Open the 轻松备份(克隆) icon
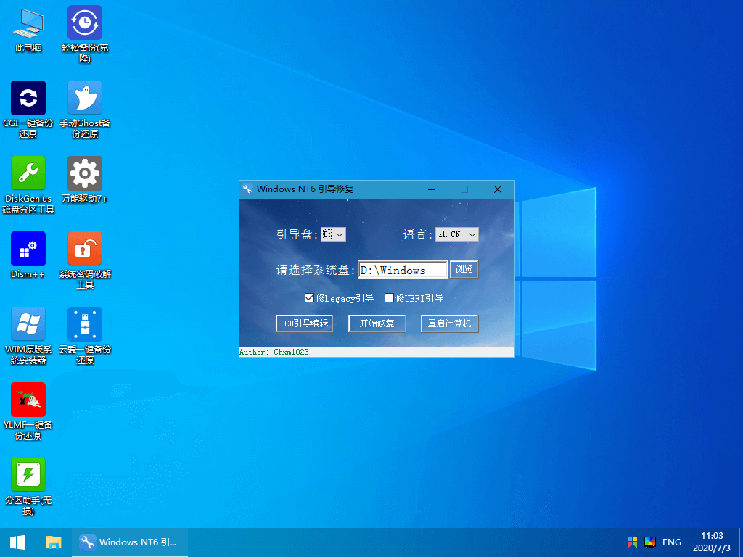 pos(85,22)
